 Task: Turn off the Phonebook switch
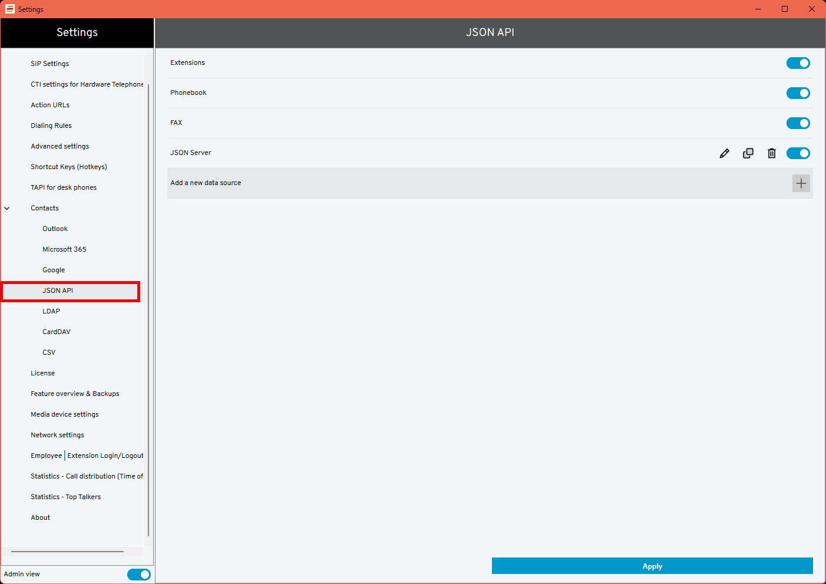tap(798, 93)
